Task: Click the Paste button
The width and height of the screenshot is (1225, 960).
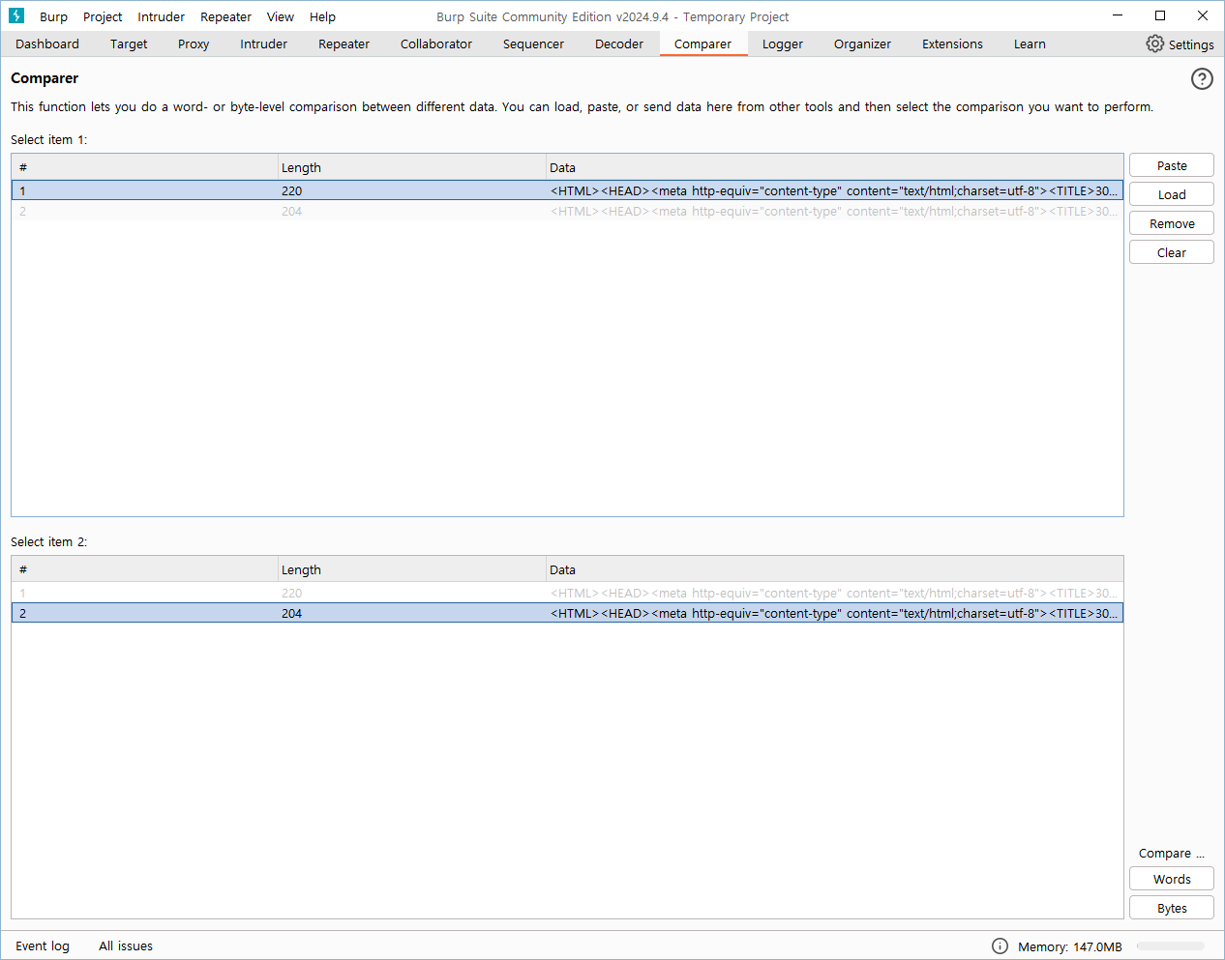Action: (x=1172, y=165)
